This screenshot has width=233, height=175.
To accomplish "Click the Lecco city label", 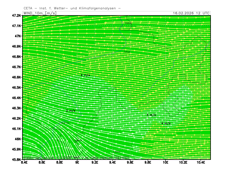I will (x=117, y=152).
